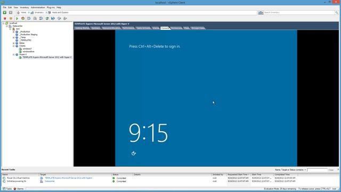
Task: Click the Recent Tasks filter text field
Action: click(317, 170)
